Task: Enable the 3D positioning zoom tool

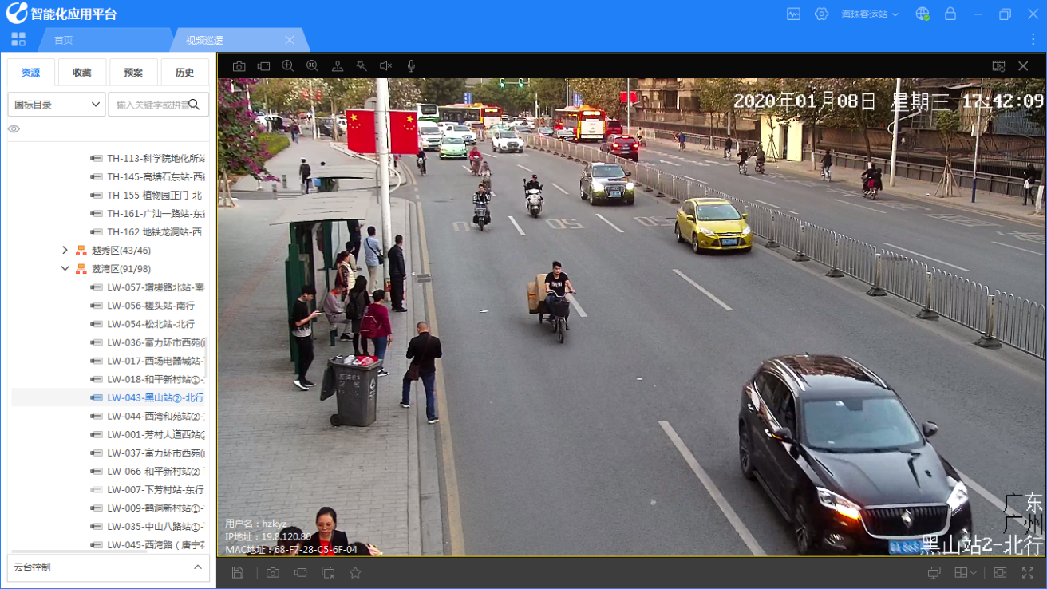Action: [x=313, y=66]
